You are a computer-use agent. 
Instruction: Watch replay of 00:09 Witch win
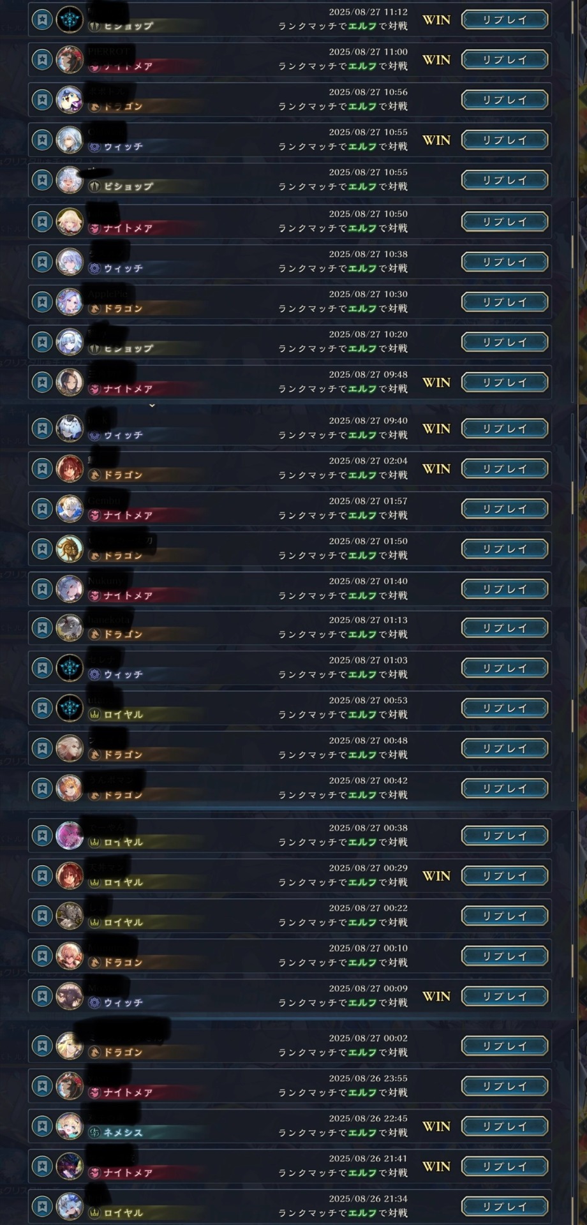[x=505, y=997]
